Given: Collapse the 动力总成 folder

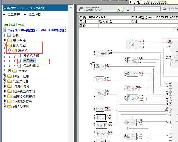Looking at the screenshot, I should (x=4, y=45).
